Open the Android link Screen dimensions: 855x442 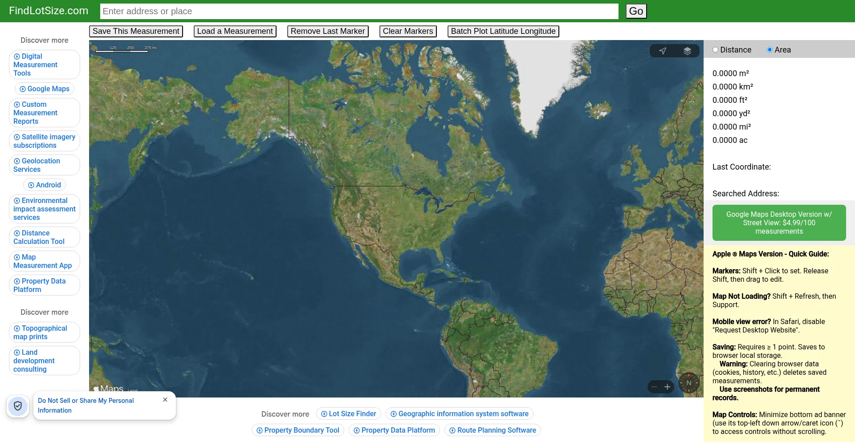(x=45, y=185)
